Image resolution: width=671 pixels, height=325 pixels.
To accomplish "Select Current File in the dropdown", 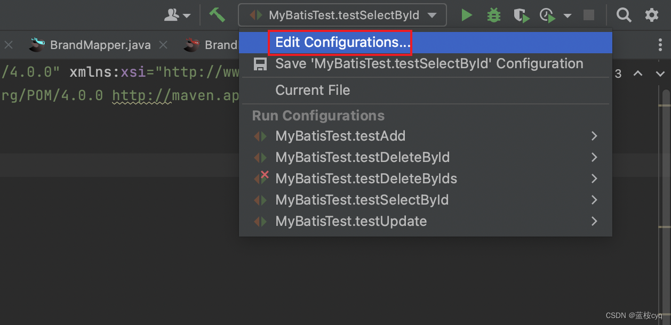I will 313,90.
